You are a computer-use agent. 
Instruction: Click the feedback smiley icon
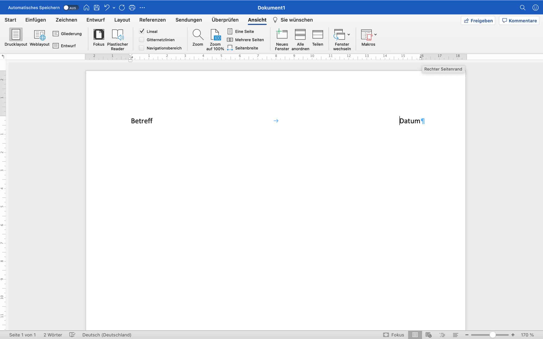pyautogui.click(x=535, y=8)
